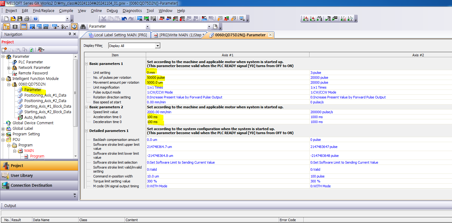Viewport: 452px width, 223px height.
Task: Toggle the Navigation window icon
Action: coord(6,26)
